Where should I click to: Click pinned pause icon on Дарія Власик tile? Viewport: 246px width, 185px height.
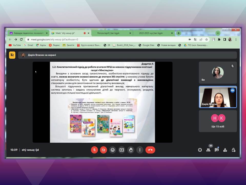click(x=232, y=90)
